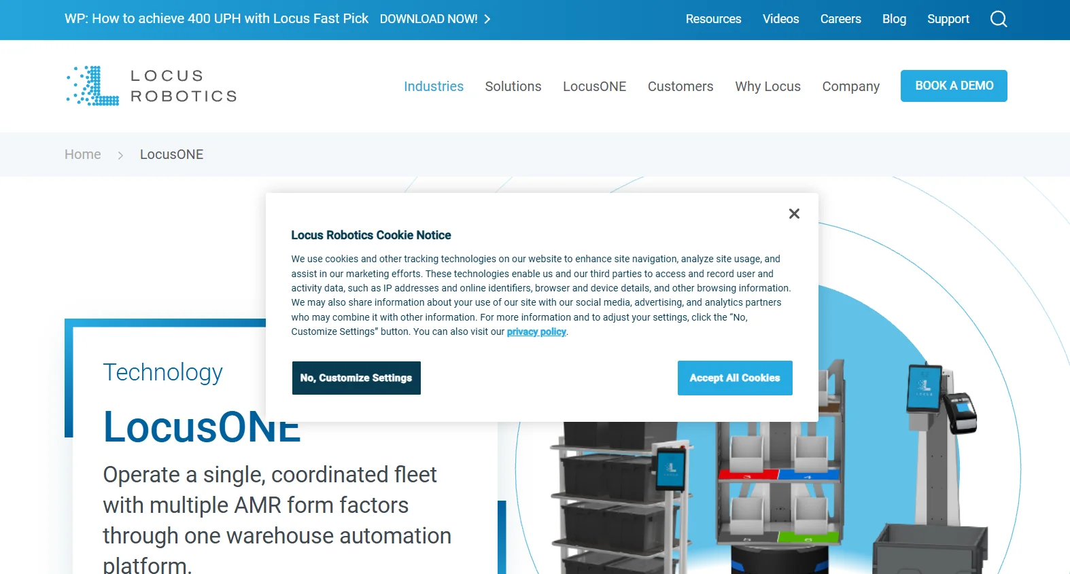Click the breadcrumb chevron separator

pos(120,155)
